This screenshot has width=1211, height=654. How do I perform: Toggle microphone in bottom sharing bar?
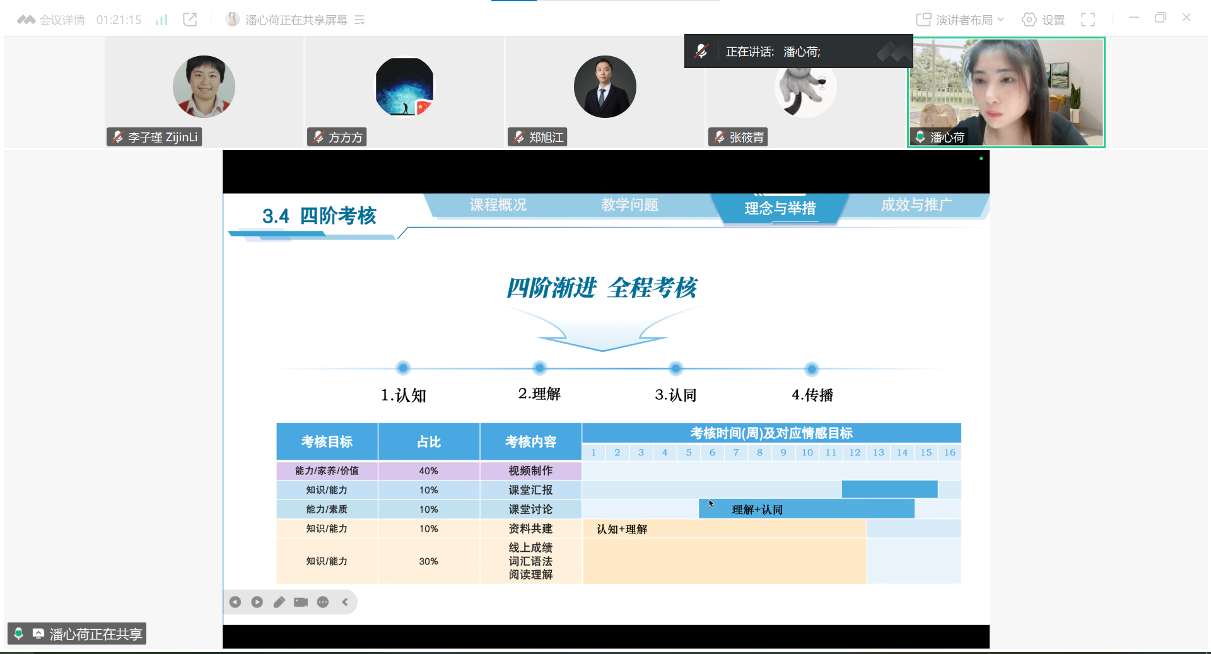[18, 633]
